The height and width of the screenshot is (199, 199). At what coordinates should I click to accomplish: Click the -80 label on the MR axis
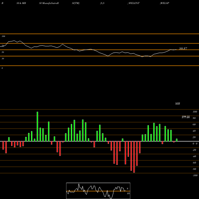194,169
